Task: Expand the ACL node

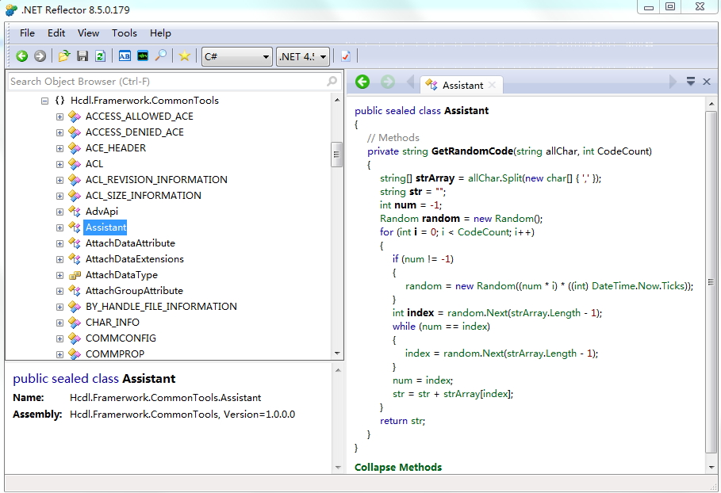Action: point(59,164)
